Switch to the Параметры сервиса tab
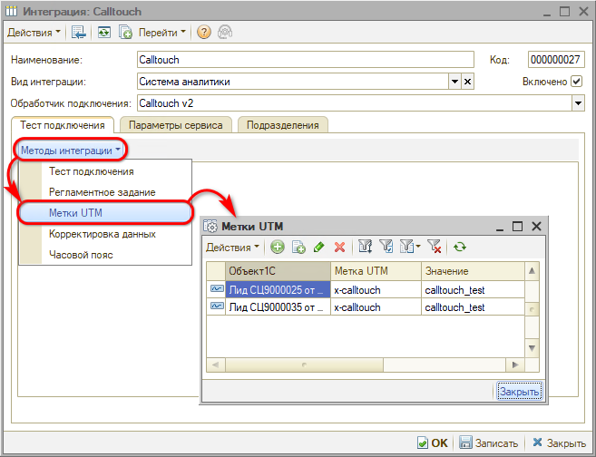596x457 pixels. coord(175,125)
